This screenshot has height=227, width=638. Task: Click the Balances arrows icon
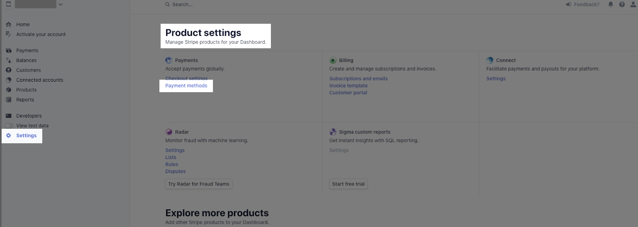point(8,60)
